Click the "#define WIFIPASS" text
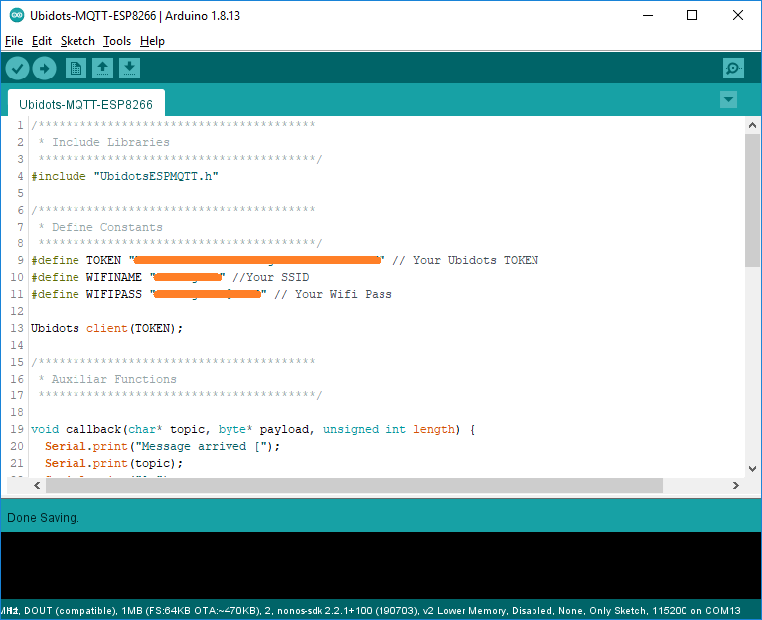Image resolution: width=762 pixels, height=620 pixels. [86, 294]
